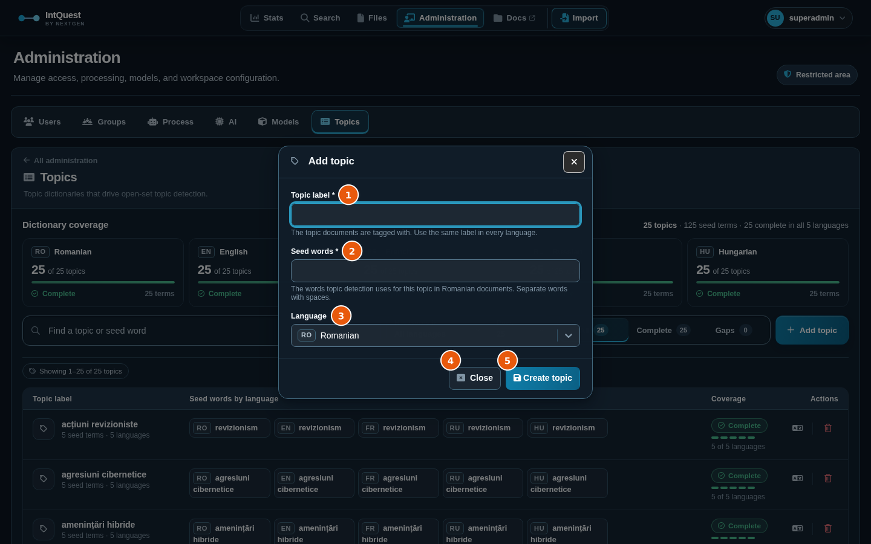Open the Stats page

(267, 18)
